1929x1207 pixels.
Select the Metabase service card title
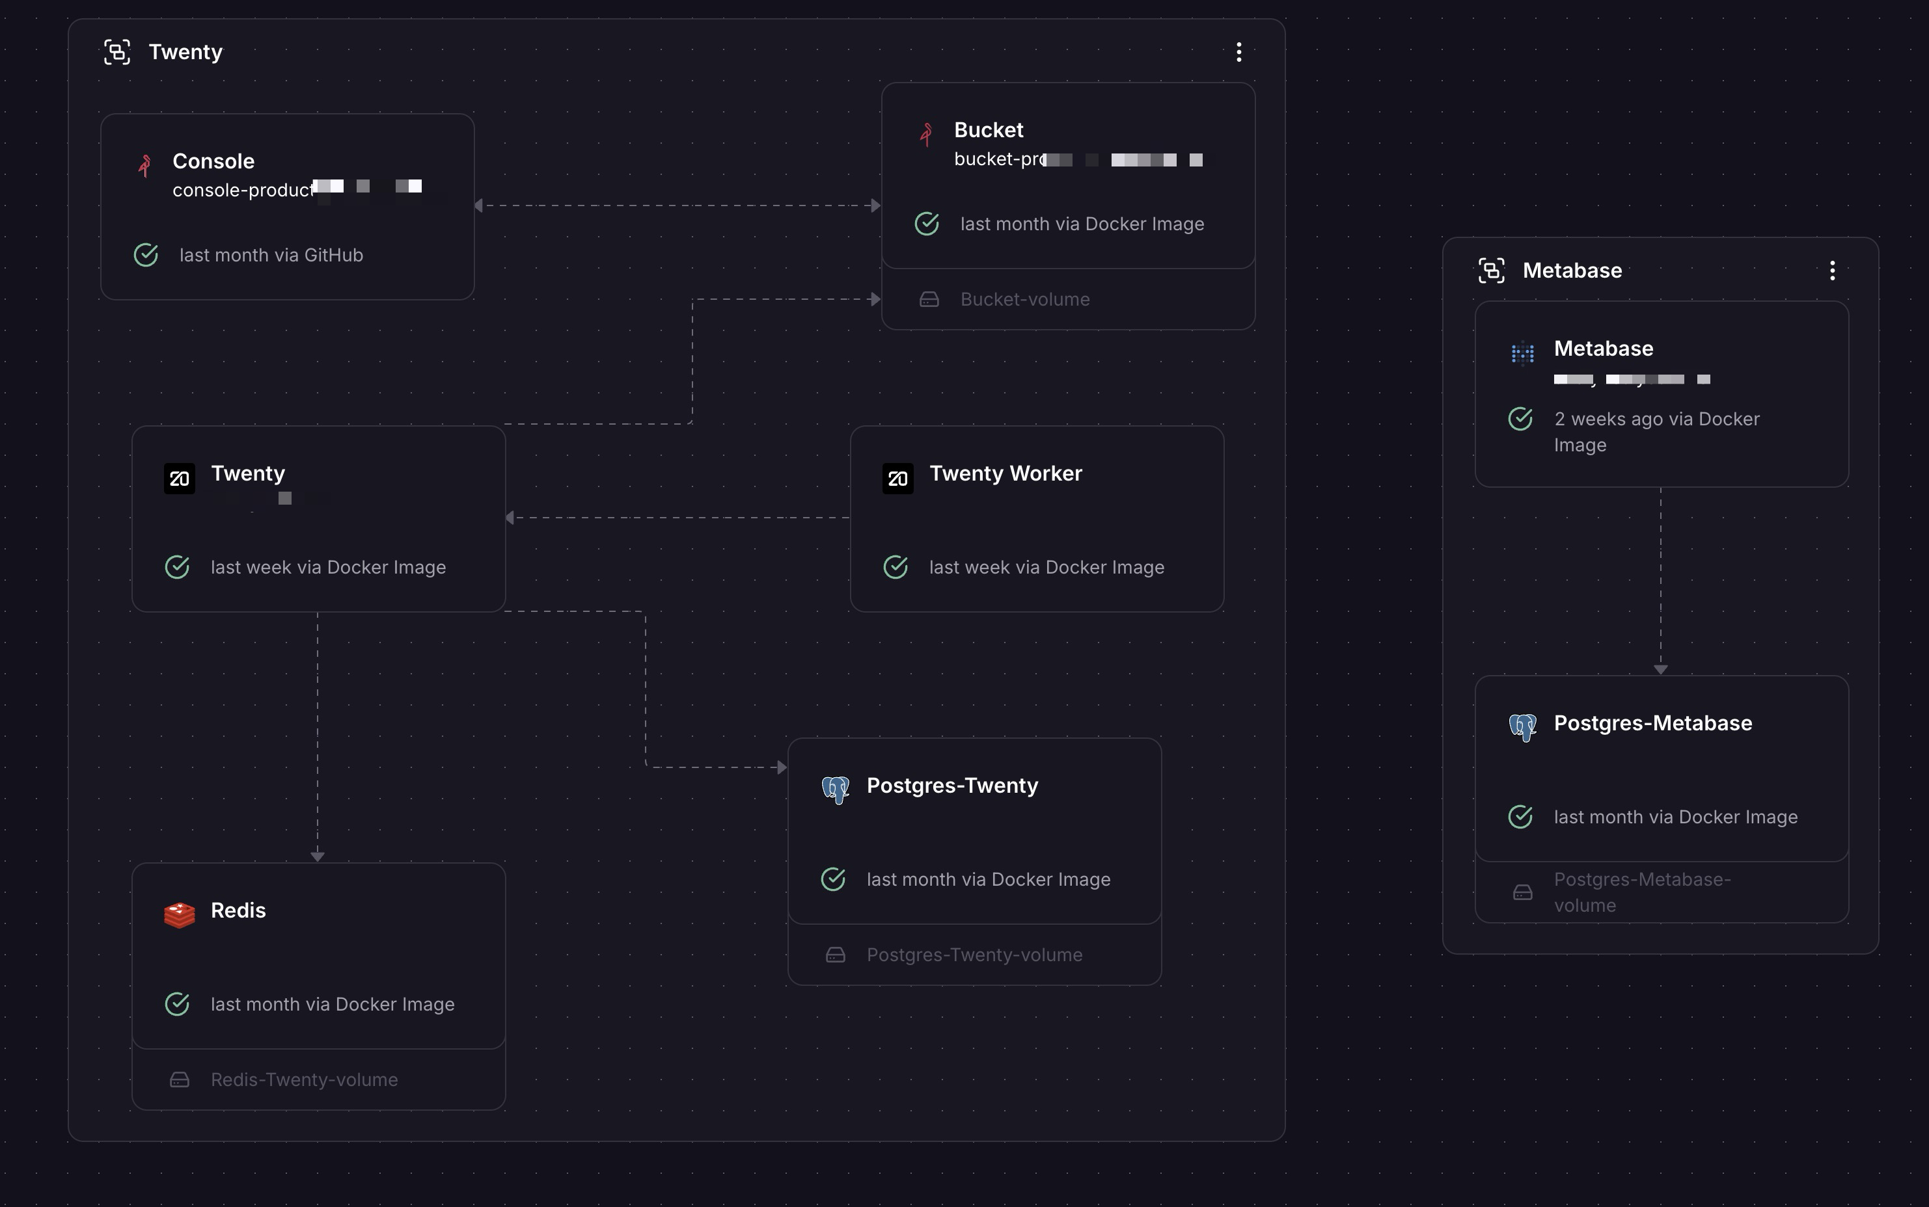[x=1603, y=349]
